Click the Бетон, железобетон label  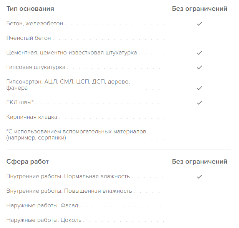coord(35,24)
